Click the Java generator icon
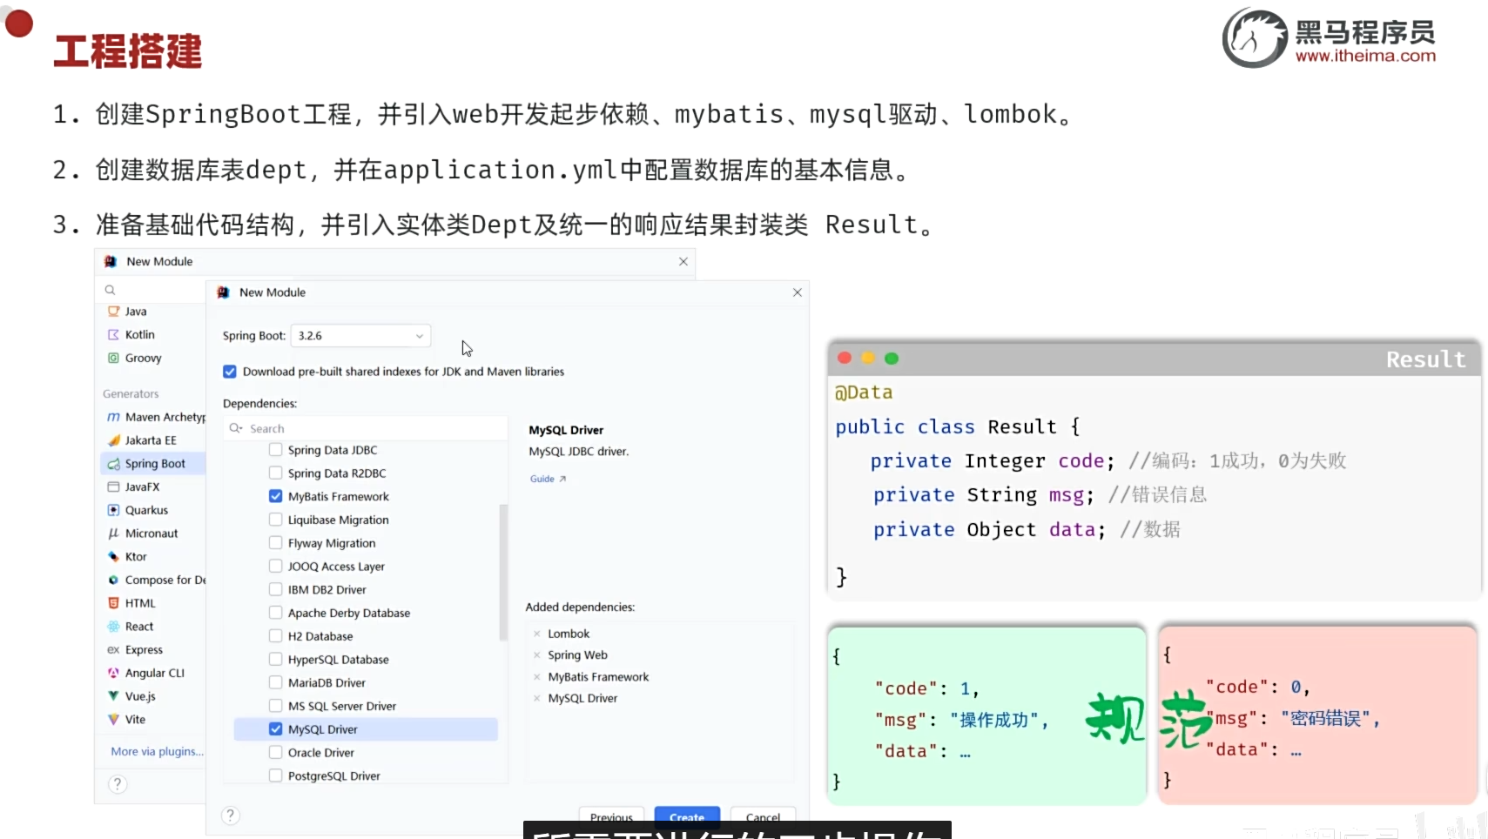Image resolution: width=1488 pixels, height=839 pixels. (x=113, y=312)
